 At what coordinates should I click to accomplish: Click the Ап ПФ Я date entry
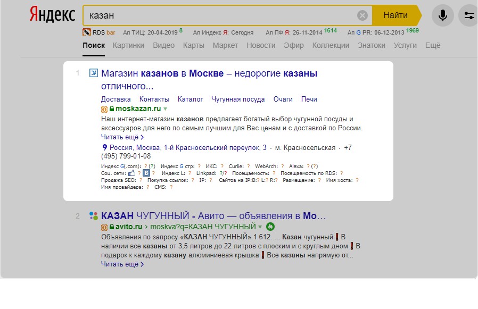click(294, 32)
